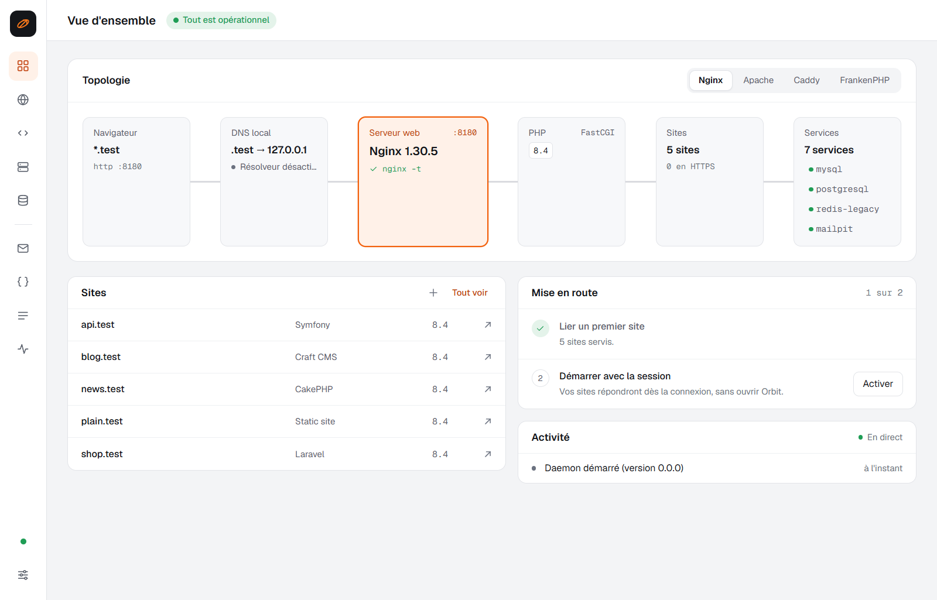Click the mysql service entry

(x=825, y=169)
